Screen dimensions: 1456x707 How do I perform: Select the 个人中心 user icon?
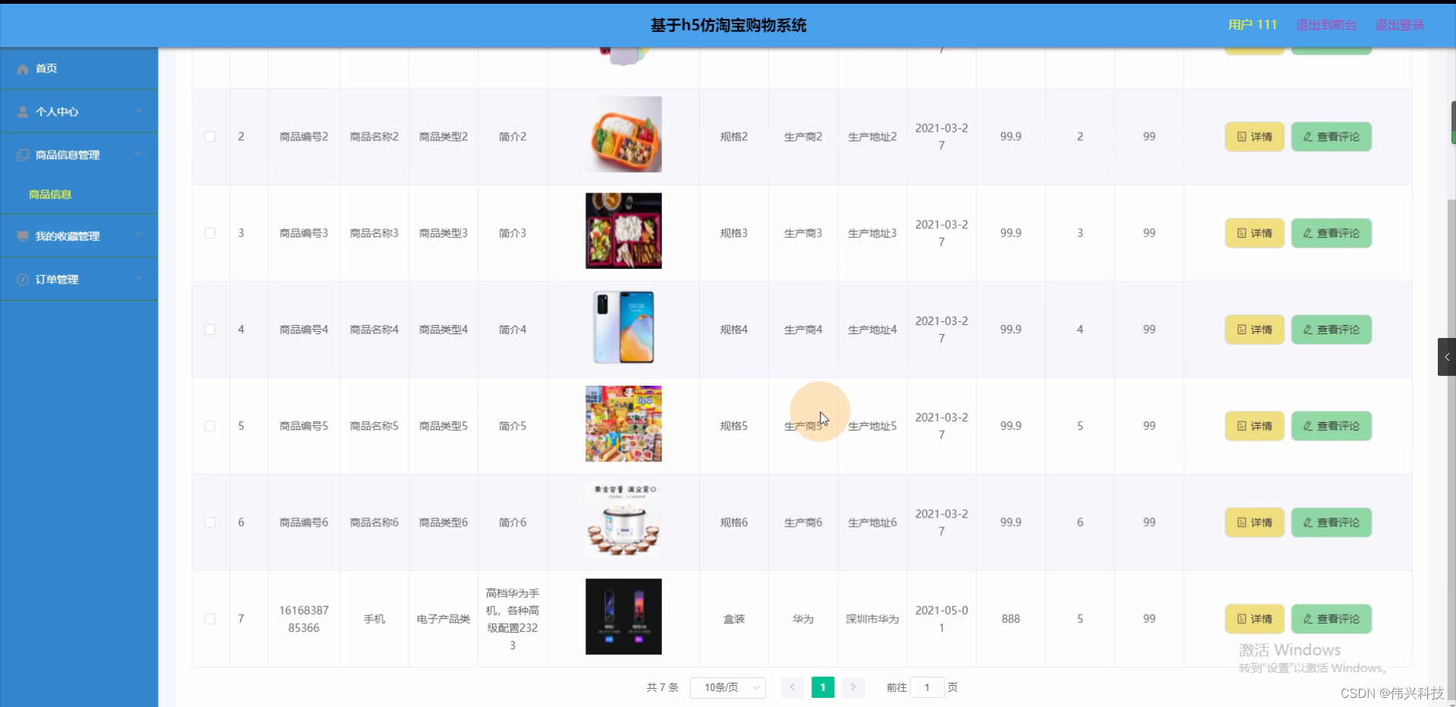pyautogui.click(x=22, y=111)
